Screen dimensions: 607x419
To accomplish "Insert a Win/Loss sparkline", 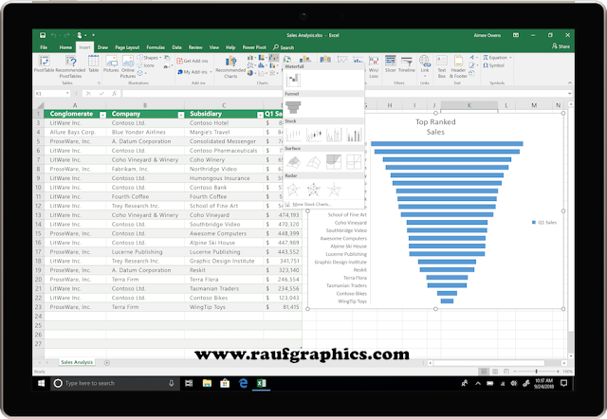I will [x=374, y=66].
